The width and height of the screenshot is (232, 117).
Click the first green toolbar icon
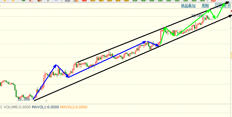(x=135, y=0)
